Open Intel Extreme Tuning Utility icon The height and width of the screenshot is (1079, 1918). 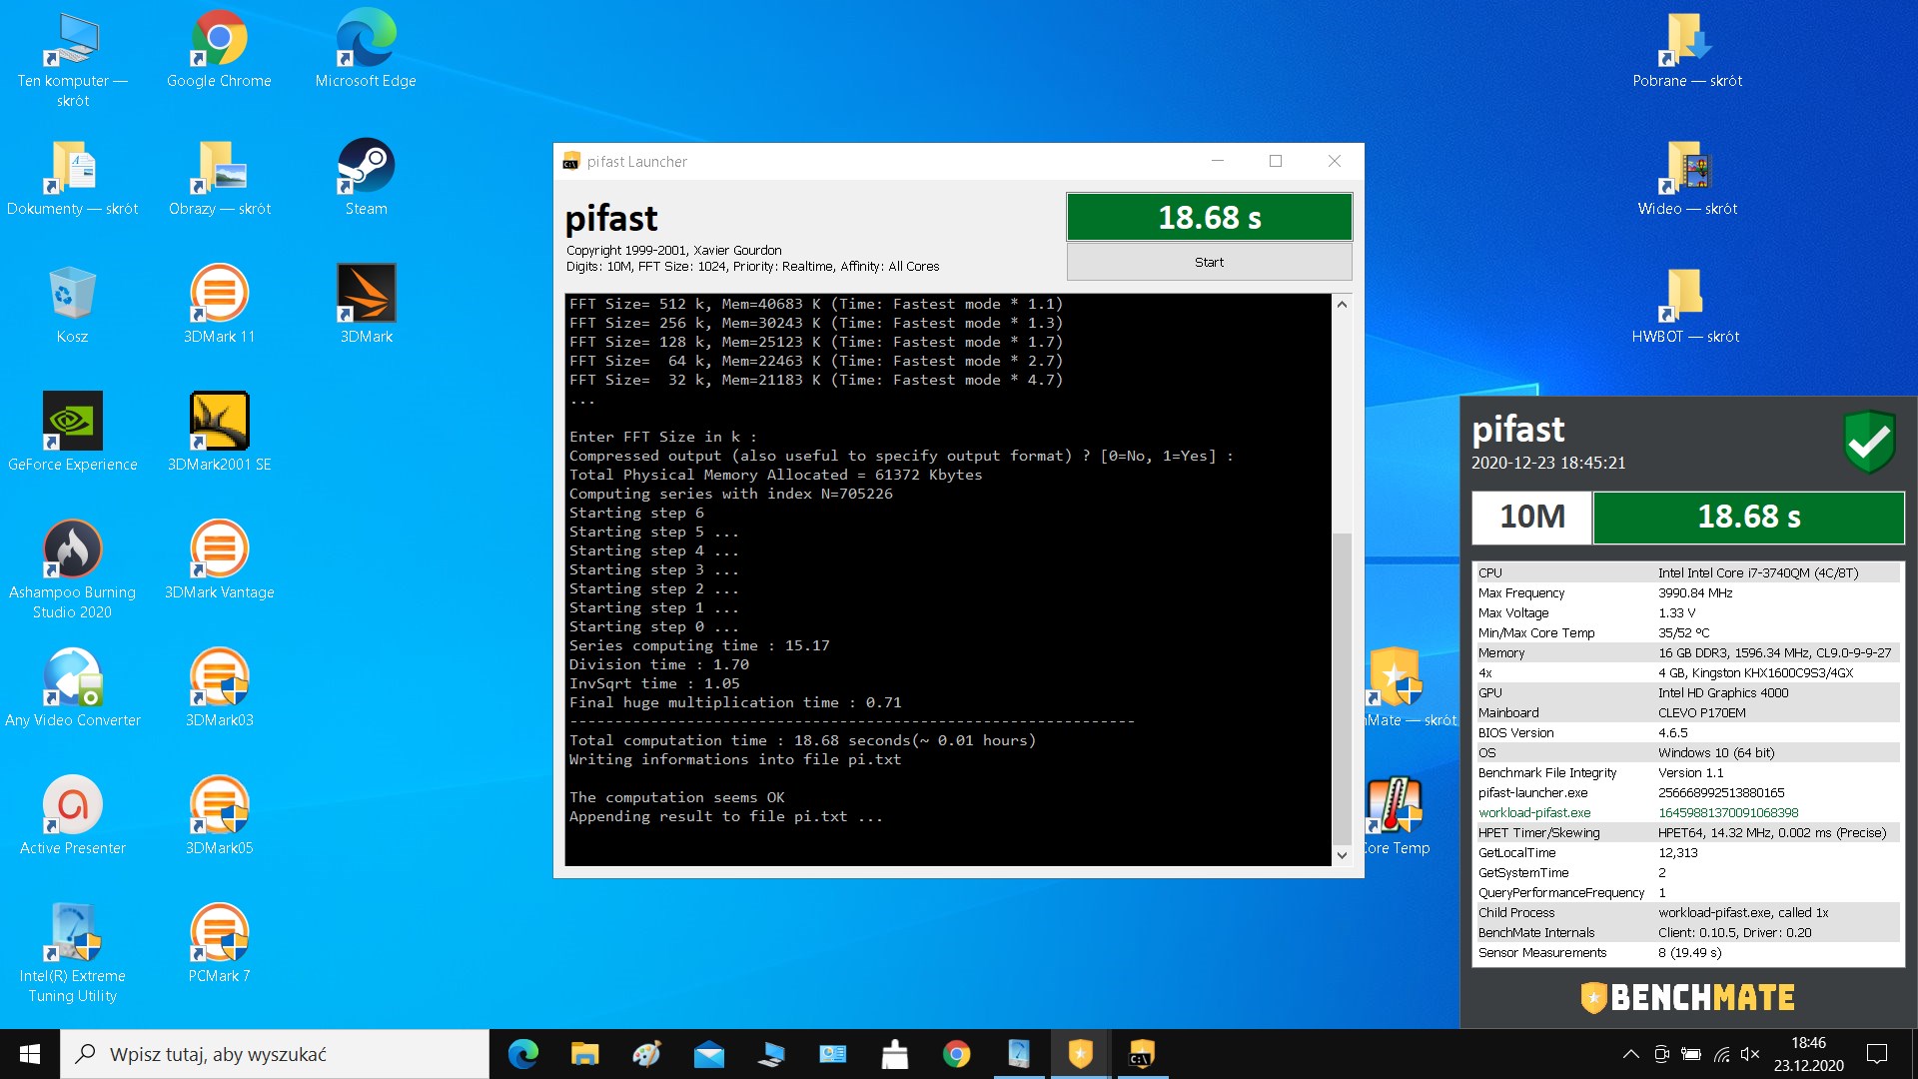point(72,953)
